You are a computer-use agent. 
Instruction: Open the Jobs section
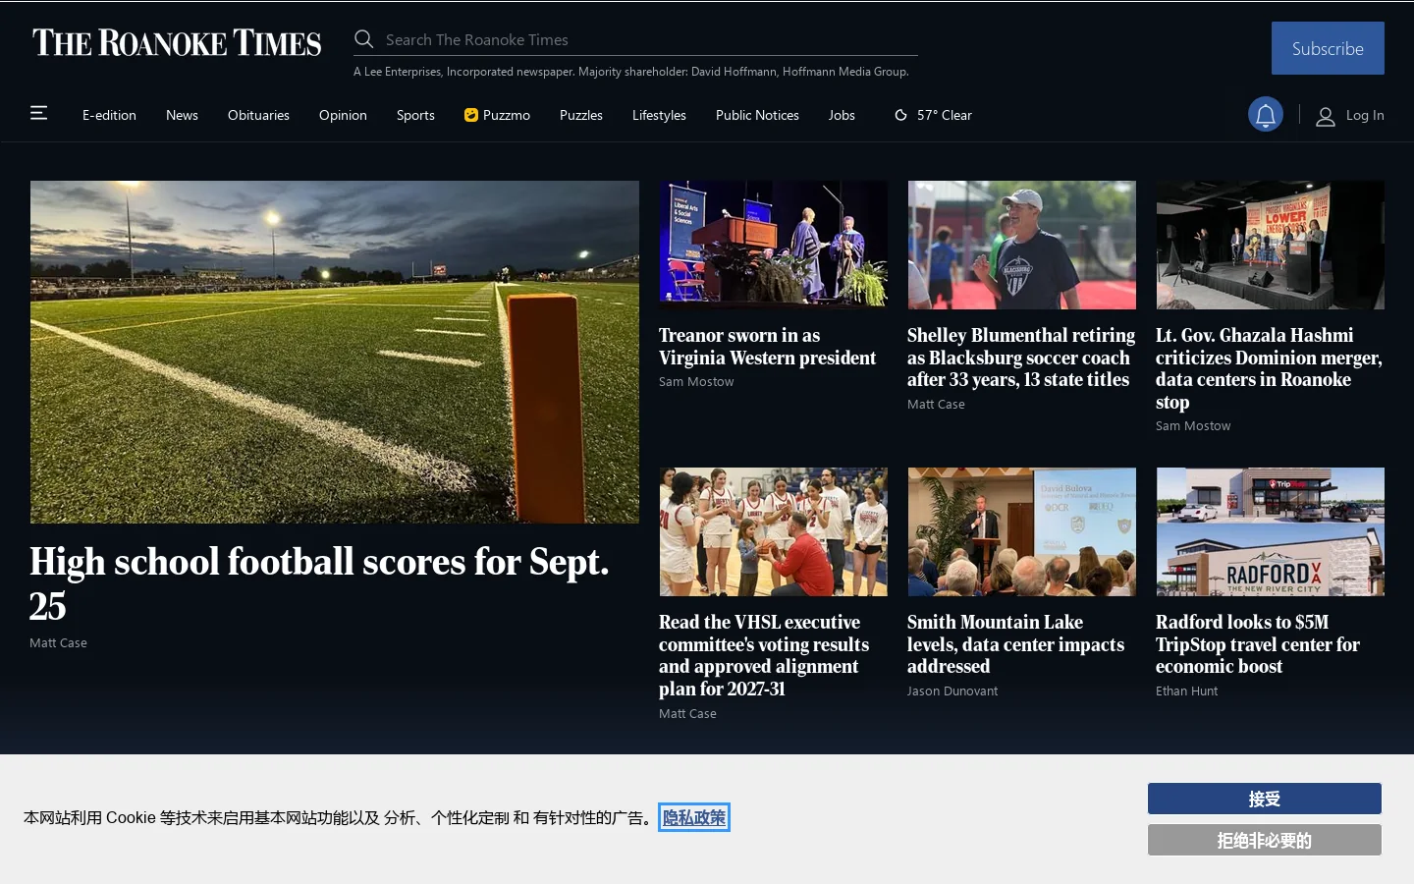click(842, 115)
